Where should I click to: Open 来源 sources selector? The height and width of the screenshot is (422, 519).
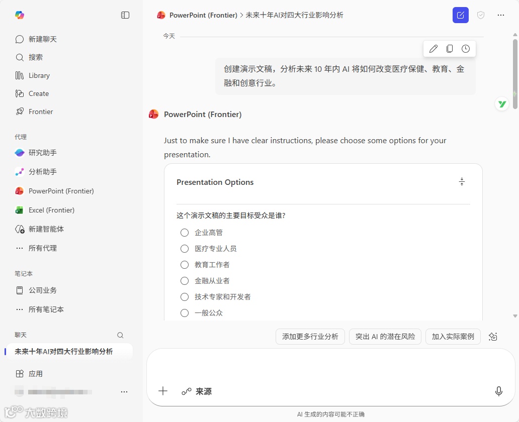click(197, 391)
